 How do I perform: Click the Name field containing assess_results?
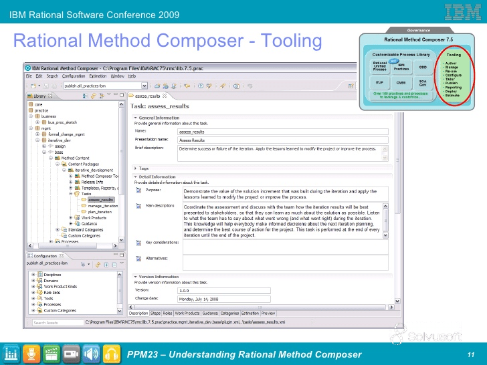click(282, 132)
